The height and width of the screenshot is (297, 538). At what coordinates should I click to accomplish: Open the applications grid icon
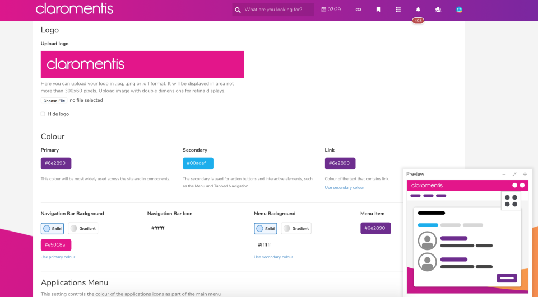(x=398, y=10)
